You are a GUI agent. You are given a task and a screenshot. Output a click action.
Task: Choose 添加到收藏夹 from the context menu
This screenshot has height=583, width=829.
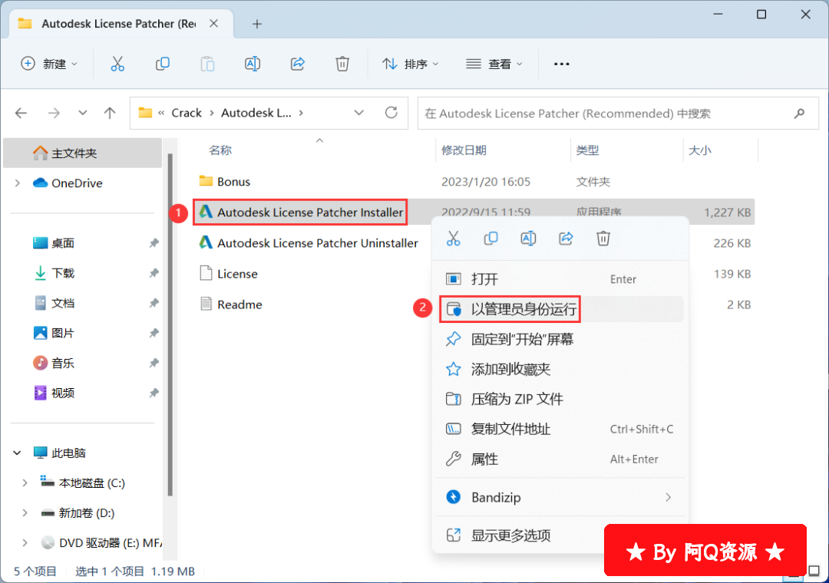561,369
